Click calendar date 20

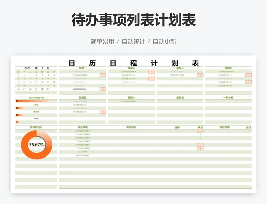(x=24, y=86)
